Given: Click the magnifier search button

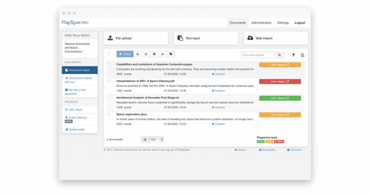Looking at the screenshot, I should click(279, 55).
